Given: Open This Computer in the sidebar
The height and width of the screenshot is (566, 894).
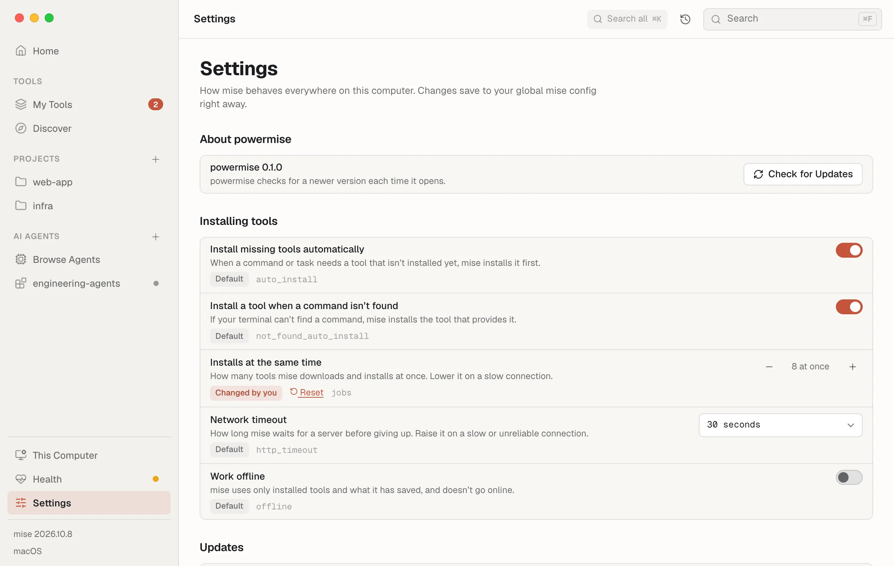Looking at the screenshot, I should [x=89, y=455].
